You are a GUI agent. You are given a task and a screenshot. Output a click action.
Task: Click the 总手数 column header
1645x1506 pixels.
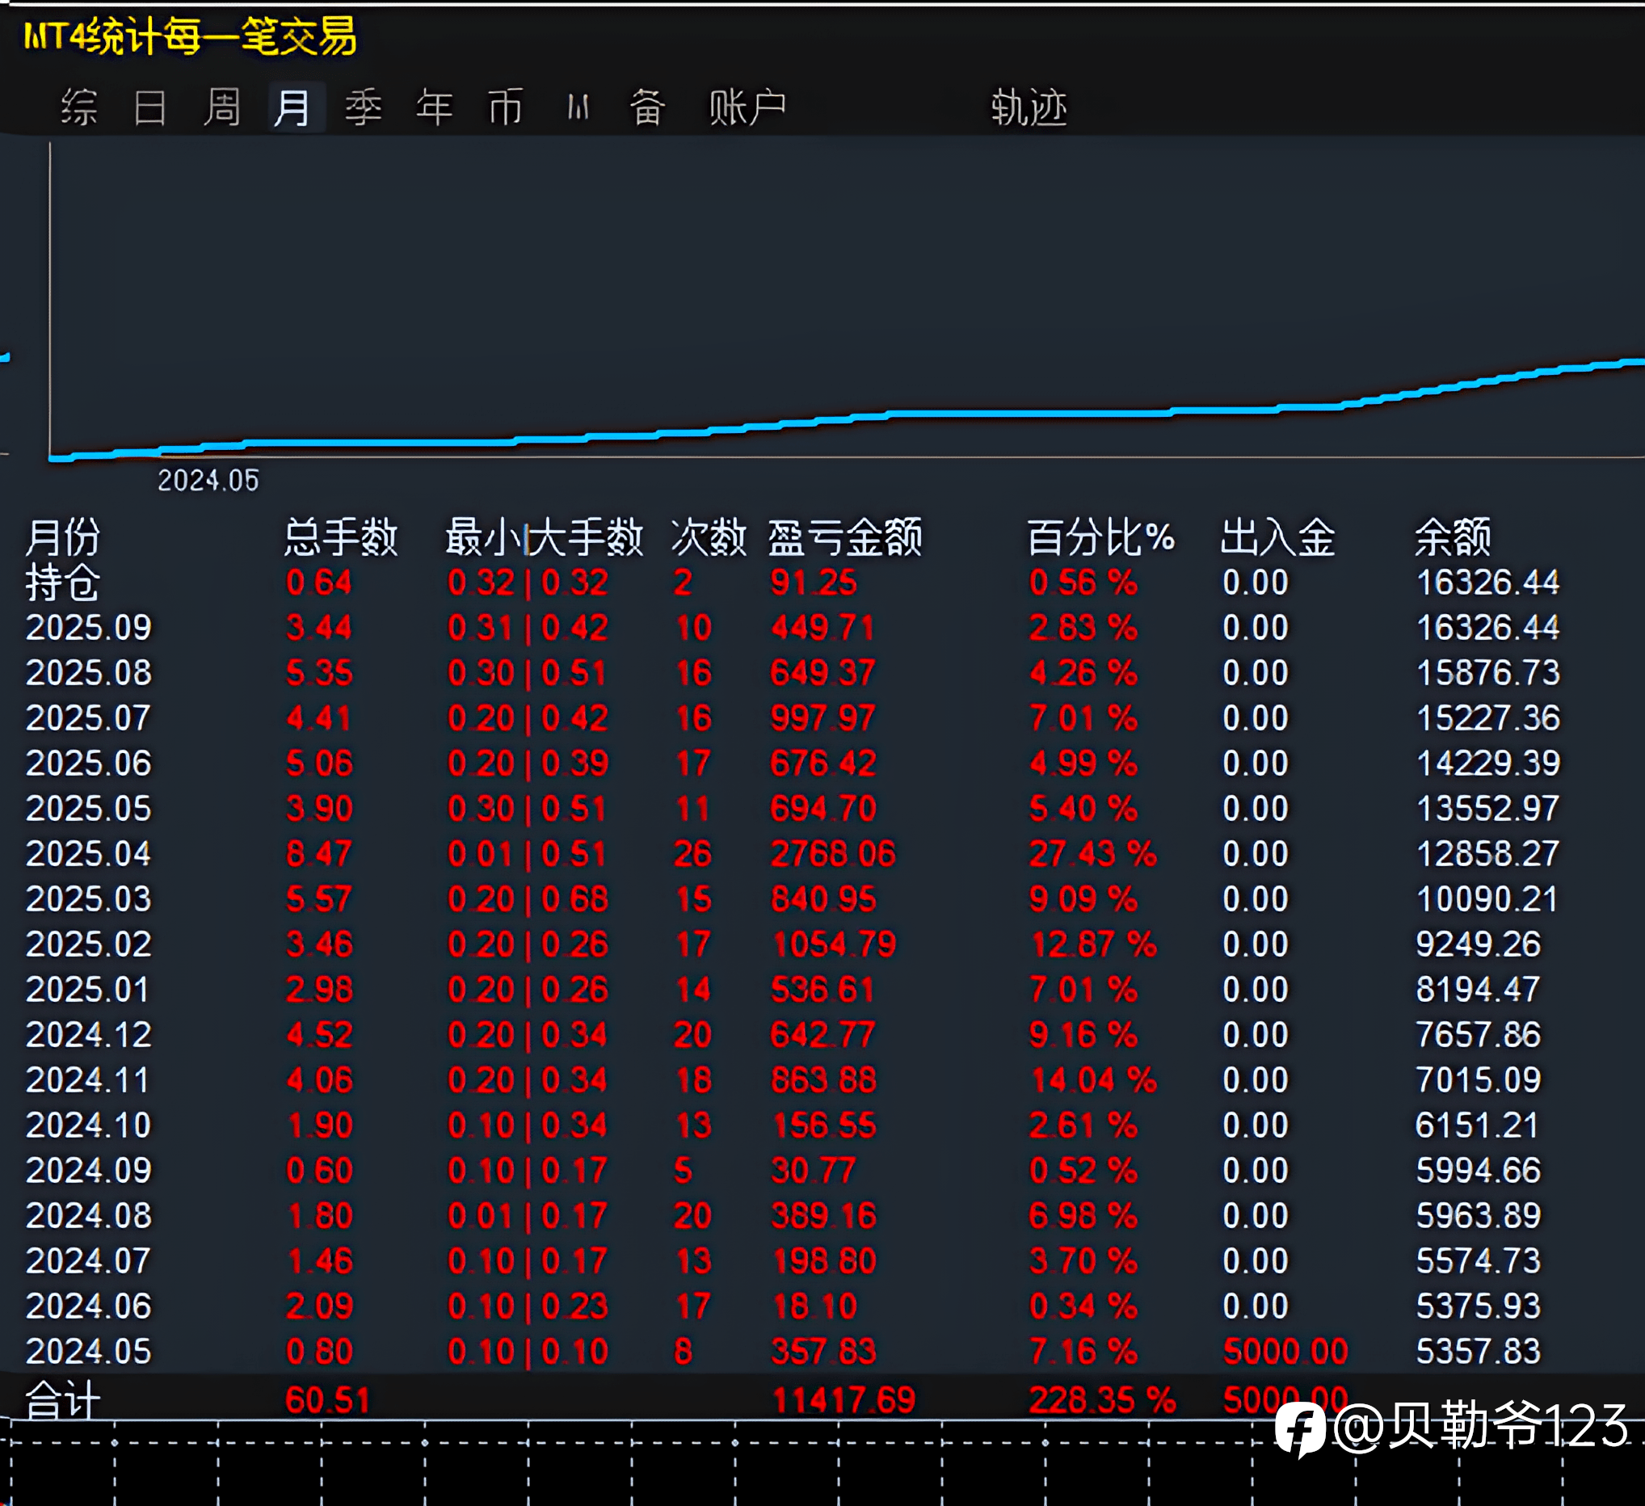click(x=341, y=536)
